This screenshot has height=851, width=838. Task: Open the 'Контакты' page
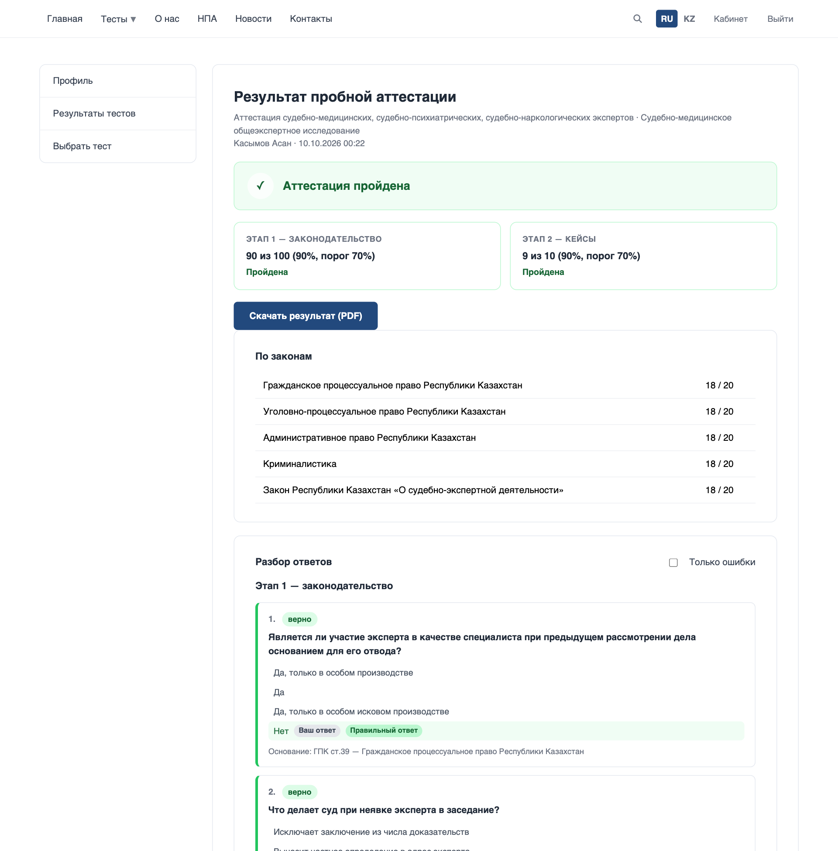click(x=311, y=19)
